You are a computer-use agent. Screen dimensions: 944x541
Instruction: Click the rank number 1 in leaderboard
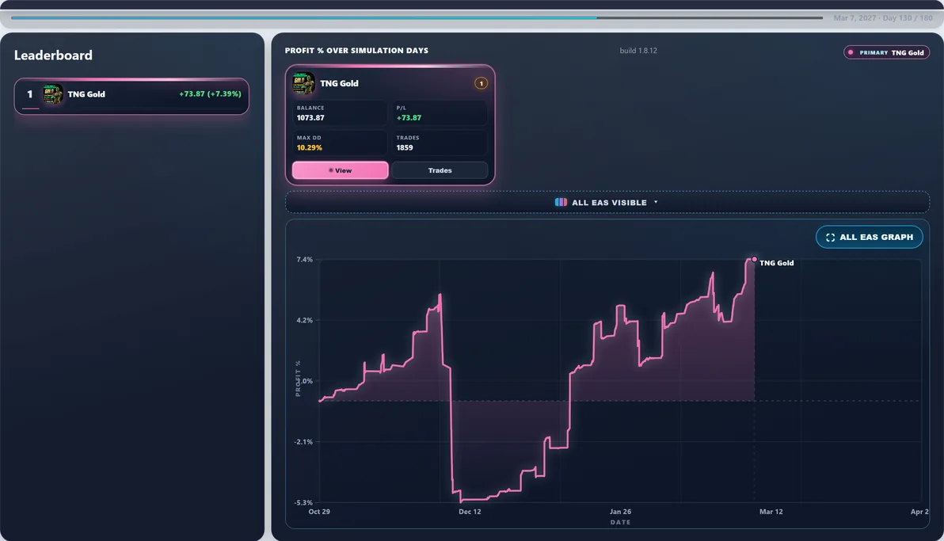29,94
